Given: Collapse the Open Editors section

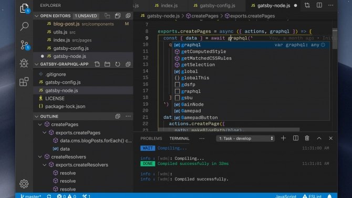Looking at the screenshot, I should [x=37, y=16].
